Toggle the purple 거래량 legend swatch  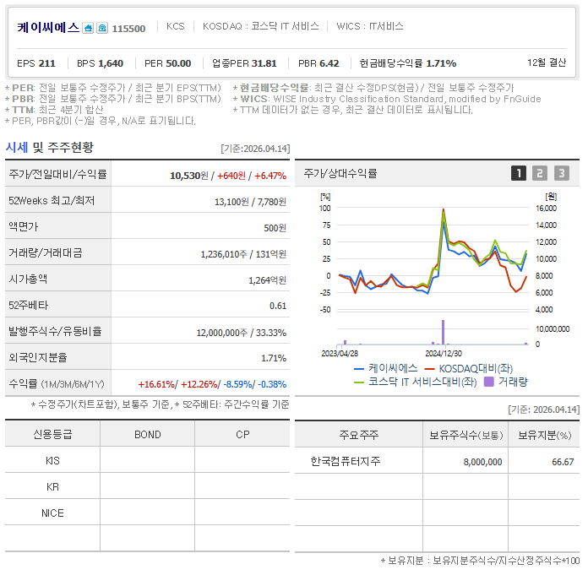tap(489, 382)
